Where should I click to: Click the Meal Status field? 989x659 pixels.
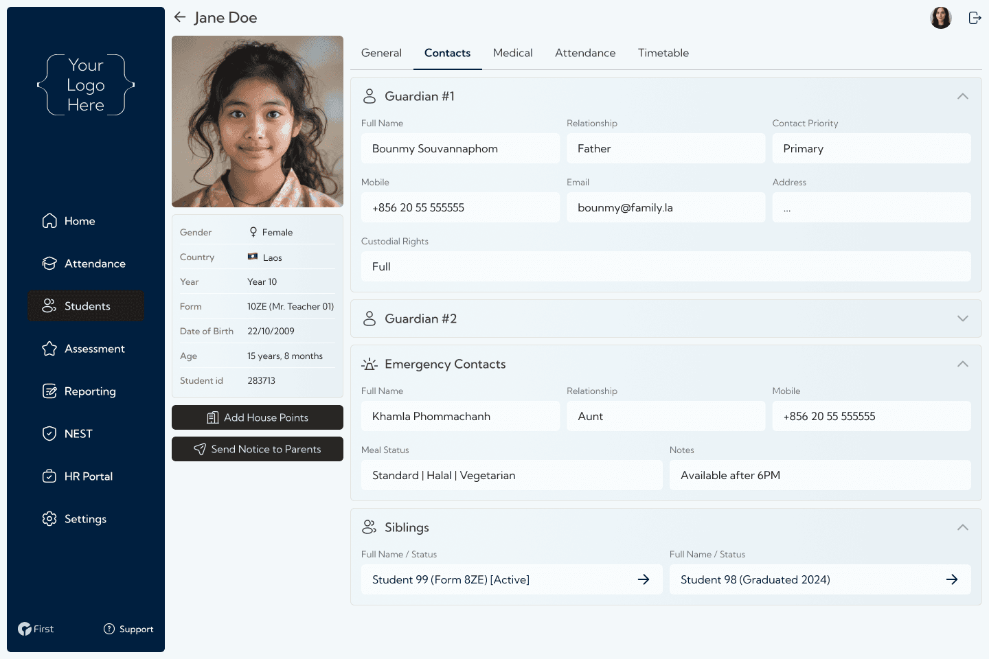512,475
